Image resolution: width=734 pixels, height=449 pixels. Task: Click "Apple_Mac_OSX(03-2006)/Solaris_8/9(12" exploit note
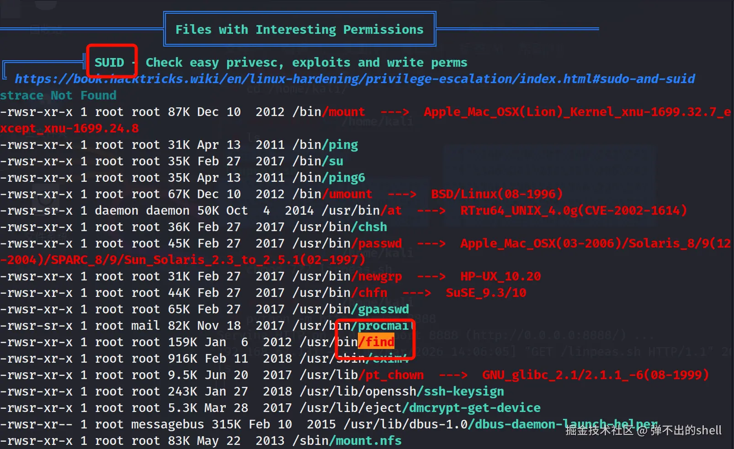pos(596,243)
